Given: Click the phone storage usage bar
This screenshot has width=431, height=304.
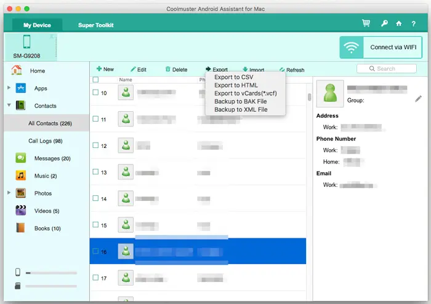Looking at the screenshot, I should [51, 273].
